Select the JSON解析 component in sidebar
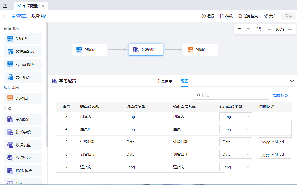This screenshot has width=297, height=185. click(23, 171)
